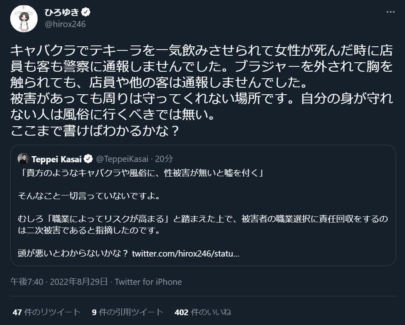Screen dimensions: 405x325
Task: View the 9 件の引用ツイート list
Action: tap(127, 312)
